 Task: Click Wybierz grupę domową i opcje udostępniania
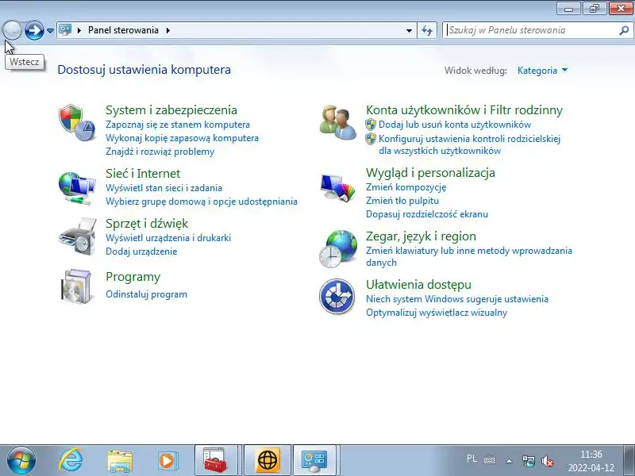[x=202, y=202]
